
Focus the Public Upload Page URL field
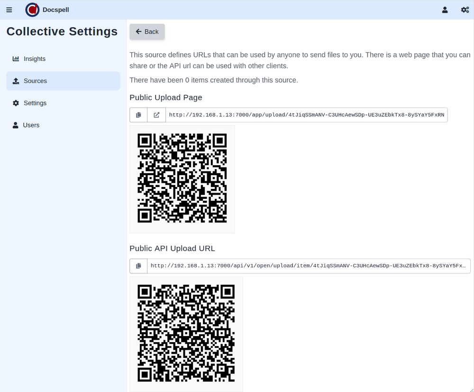(306, 115)
